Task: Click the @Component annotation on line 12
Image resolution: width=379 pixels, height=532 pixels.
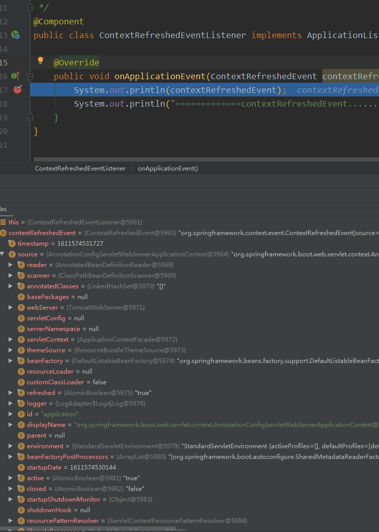Action: (x=58, y=21)
